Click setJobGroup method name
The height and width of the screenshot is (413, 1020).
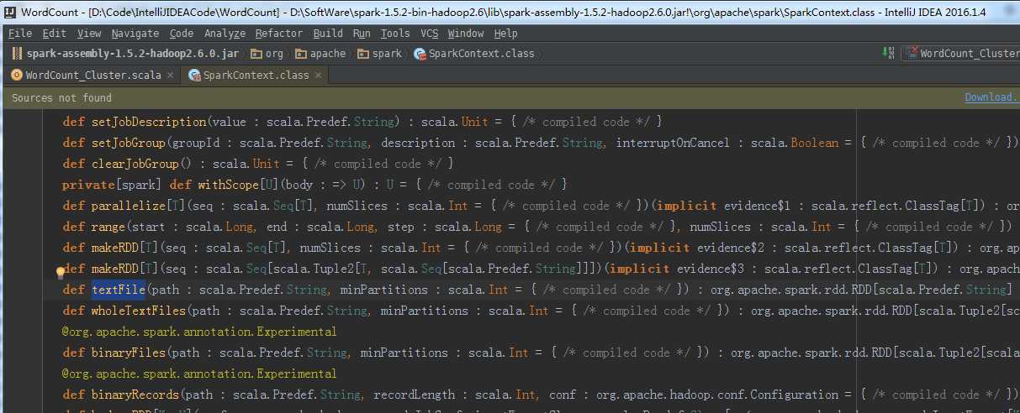129,143
